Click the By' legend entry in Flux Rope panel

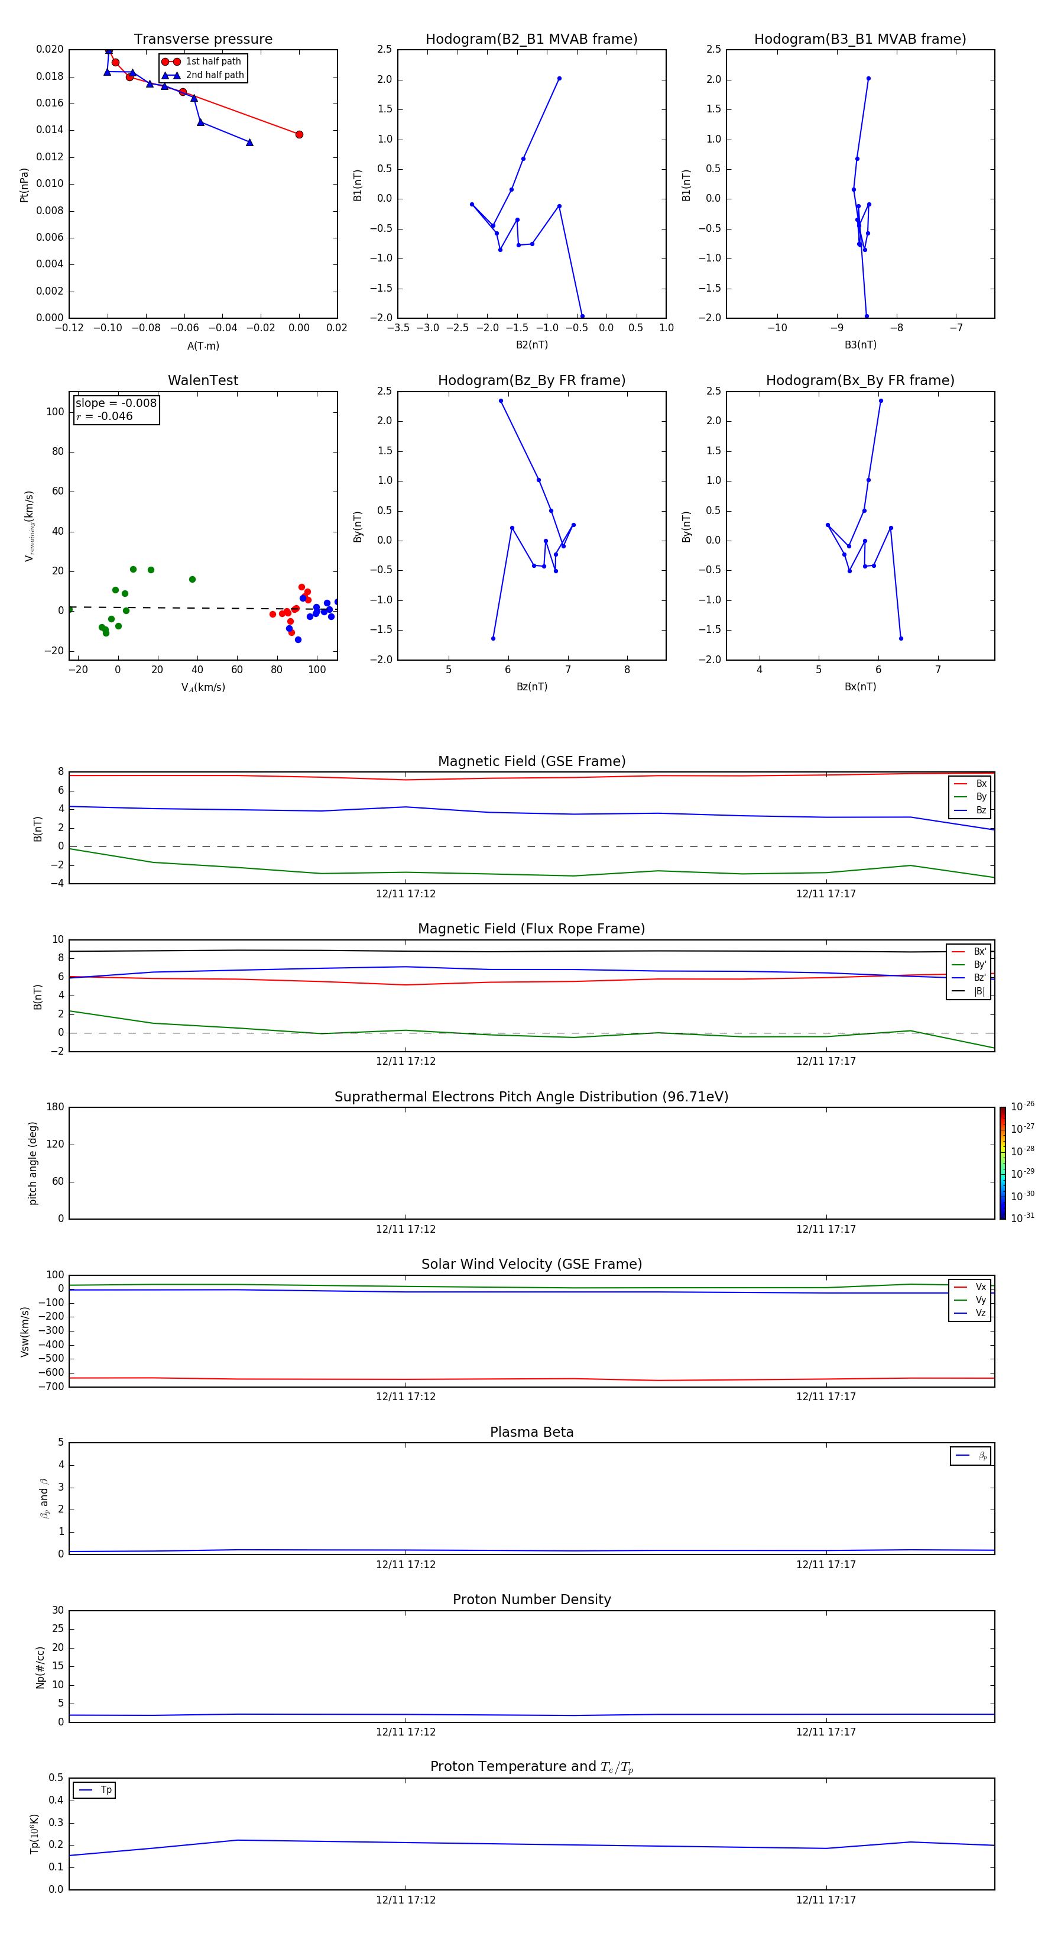(x=969, y=965)
